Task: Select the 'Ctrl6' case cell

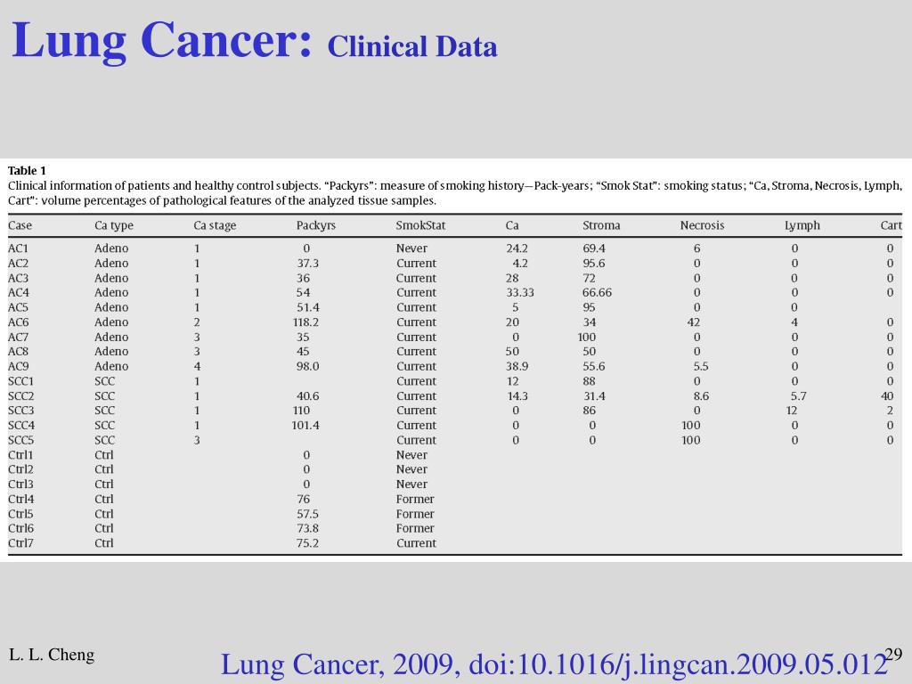Action: pyautogui.click(x=20, y=528)
